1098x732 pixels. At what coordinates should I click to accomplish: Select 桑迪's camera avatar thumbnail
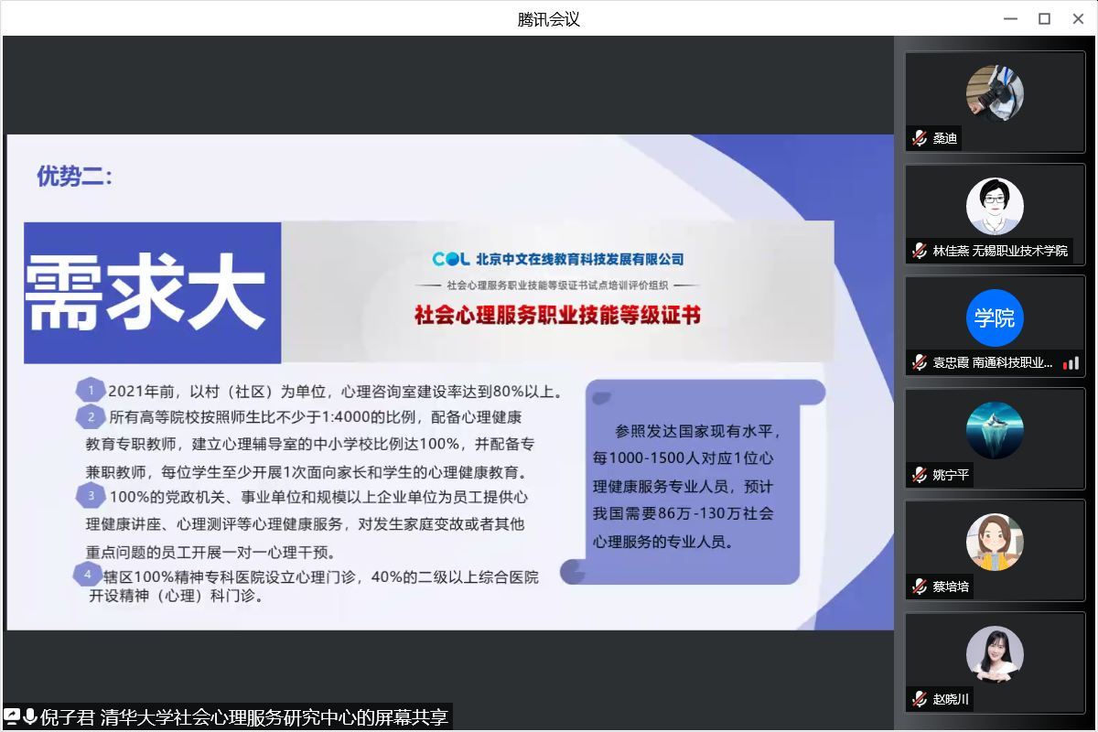[995, 93]
